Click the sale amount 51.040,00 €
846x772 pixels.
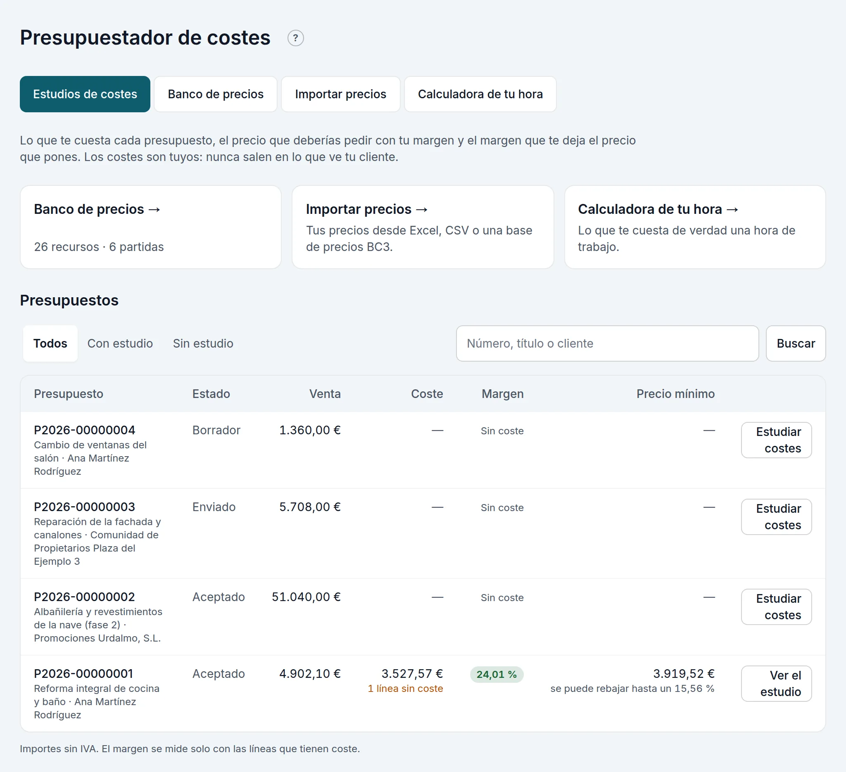(x=306, y=597)
